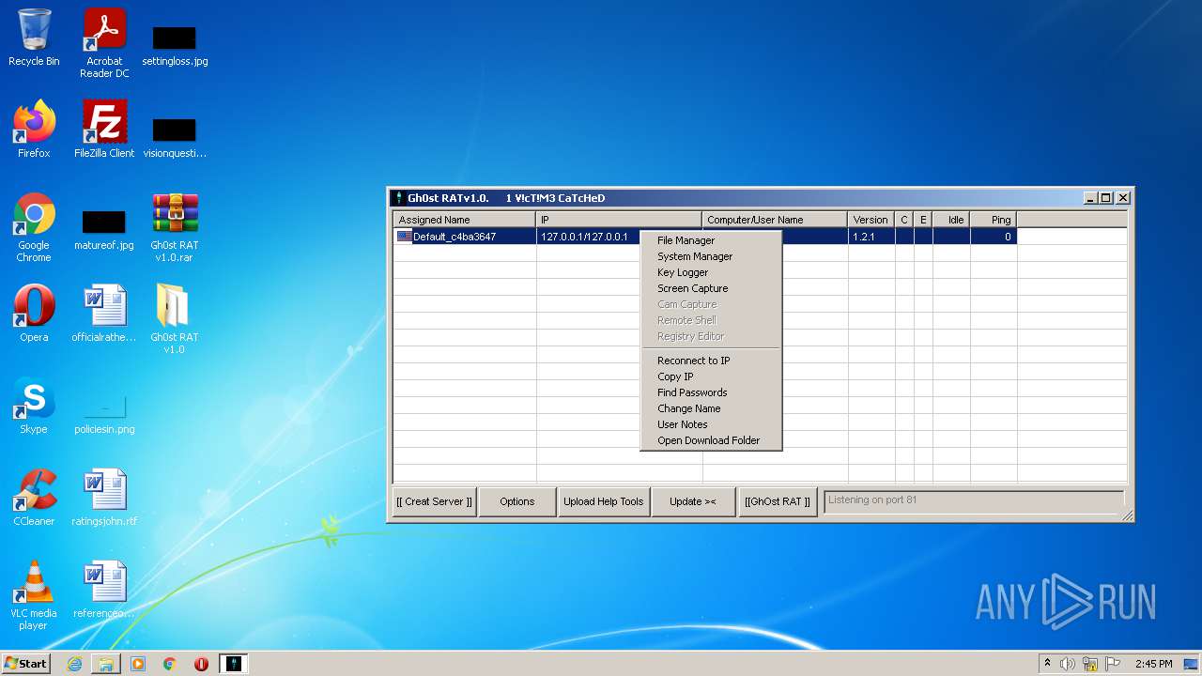Click the [[ Creat Server ]] button

coord(434,501)
